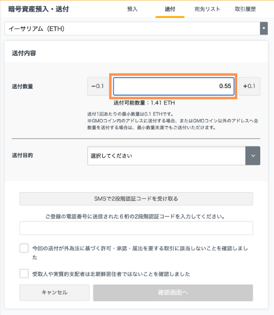This screenshot has height=315, width=274.
Task: Go to the 取引履歴 tab
Action: pos(245,9)
